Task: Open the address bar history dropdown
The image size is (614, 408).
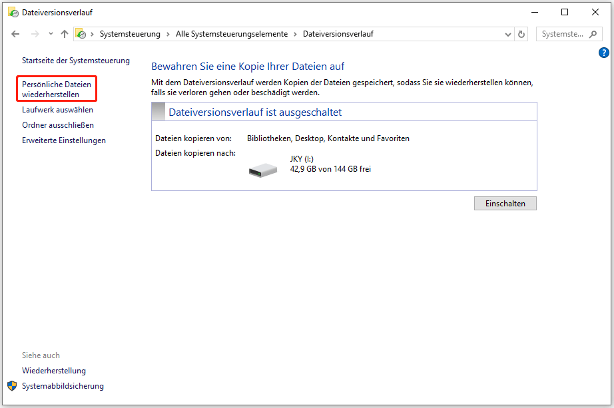Action: (x=508, y=35)
